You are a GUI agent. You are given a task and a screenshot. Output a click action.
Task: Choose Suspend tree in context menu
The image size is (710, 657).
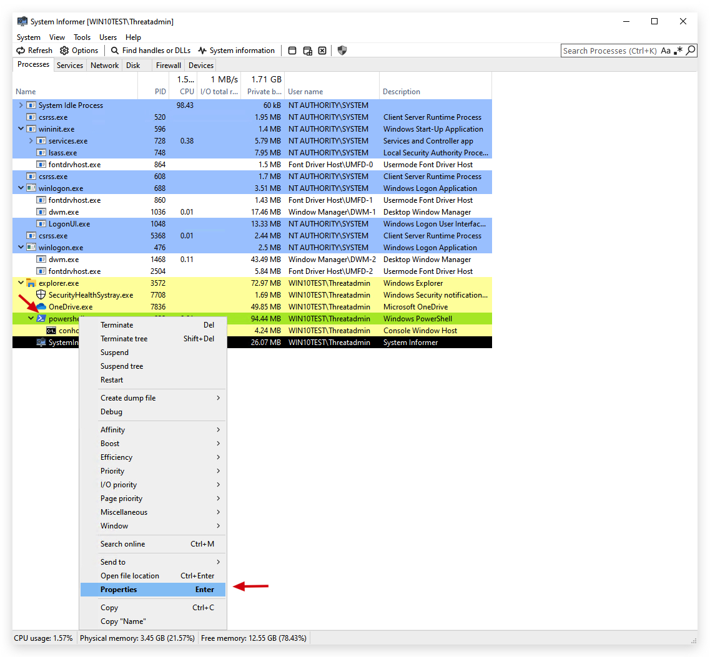click(153, 366)
